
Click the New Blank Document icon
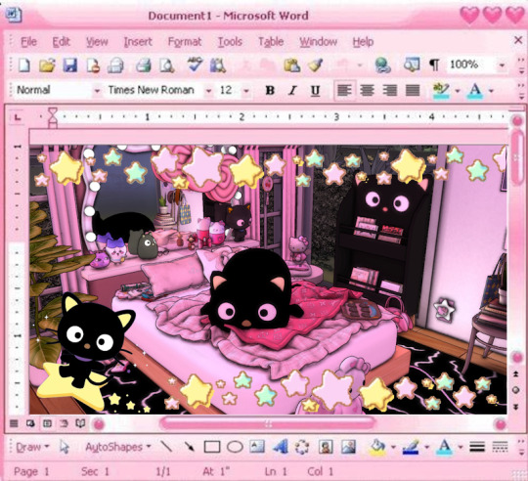pyautogui.click(x=23, y=65)
